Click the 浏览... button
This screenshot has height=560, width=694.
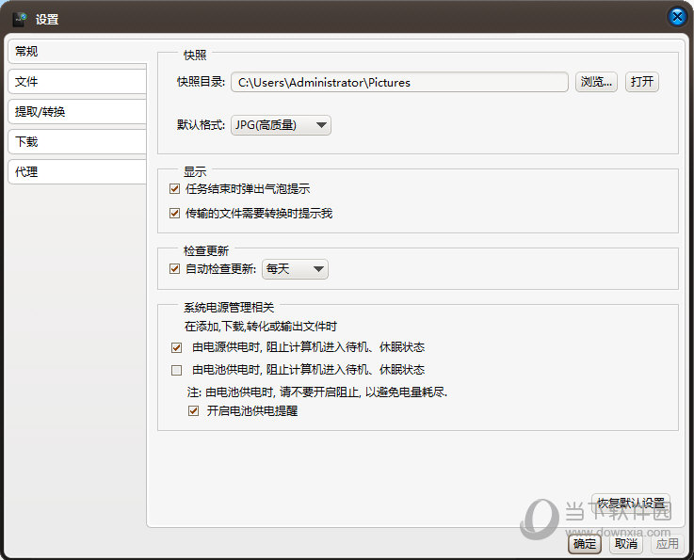[x=596, y=82]
